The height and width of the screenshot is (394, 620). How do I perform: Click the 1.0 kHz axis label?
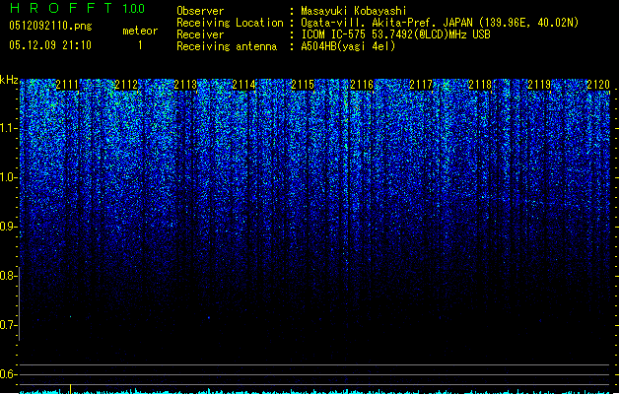pos(8,177)
